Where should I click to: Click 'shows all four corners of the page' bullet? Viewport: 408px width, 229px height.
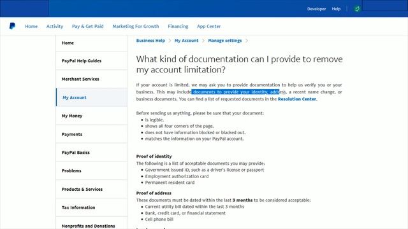[179, 126]
